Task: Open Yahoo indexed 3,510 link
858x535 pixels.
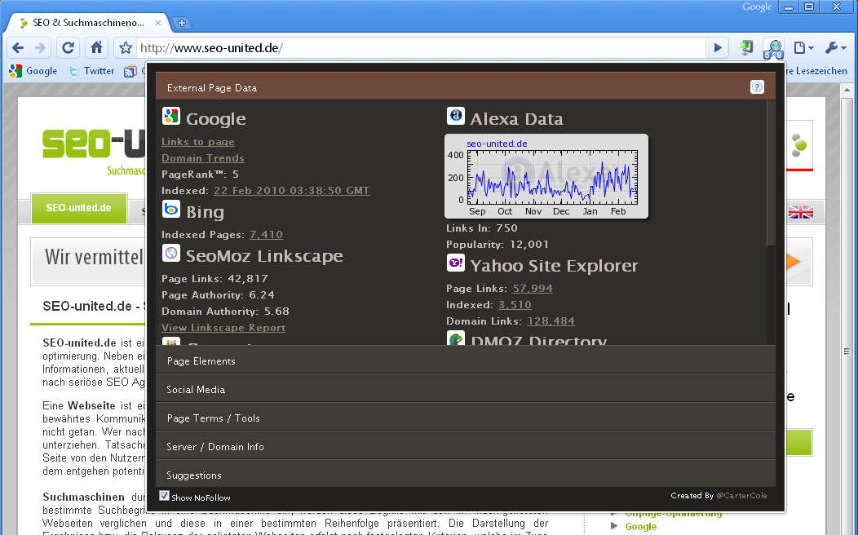Action: coord(515,305)
